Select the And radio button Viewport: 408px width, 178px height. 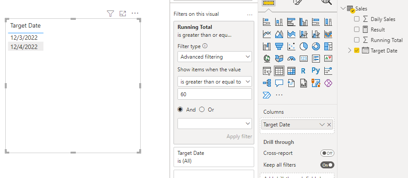click(x=180, y=109)
